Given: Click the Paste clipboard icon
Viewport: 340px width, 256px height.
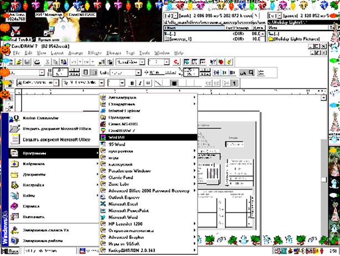Looking at the screenshot, I should 64,62.
